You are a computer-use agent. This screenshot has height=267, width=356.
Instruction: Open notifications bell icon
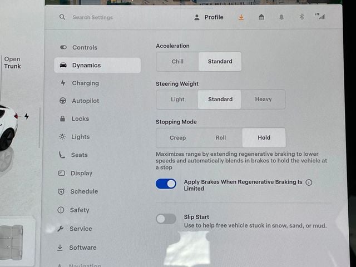281,17
